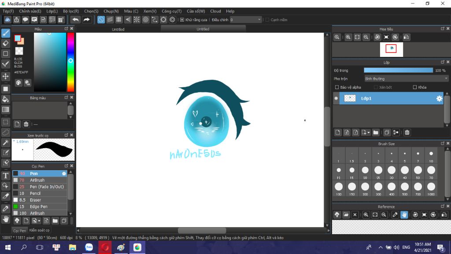Image resolution: width=451 pixels, height=254 pixels.
Task: Pick brush size preset 100
Action: coord(339,188)
